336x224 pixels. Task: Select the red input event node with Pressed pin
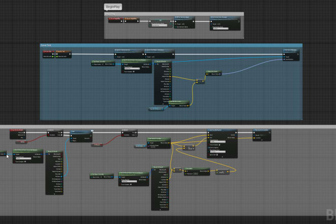(18, 134)
